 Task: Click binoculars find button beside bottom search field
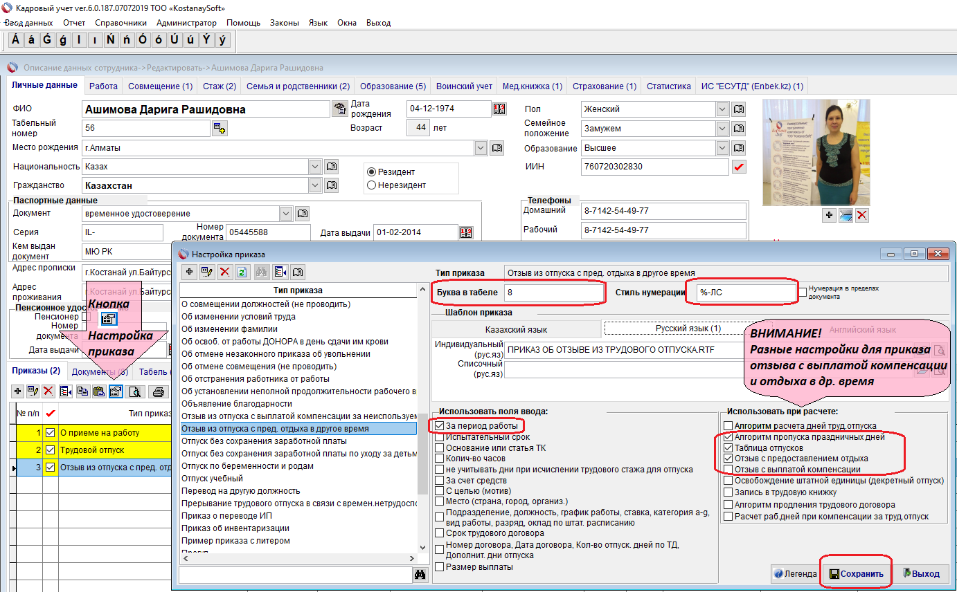(x=420, y=574)
